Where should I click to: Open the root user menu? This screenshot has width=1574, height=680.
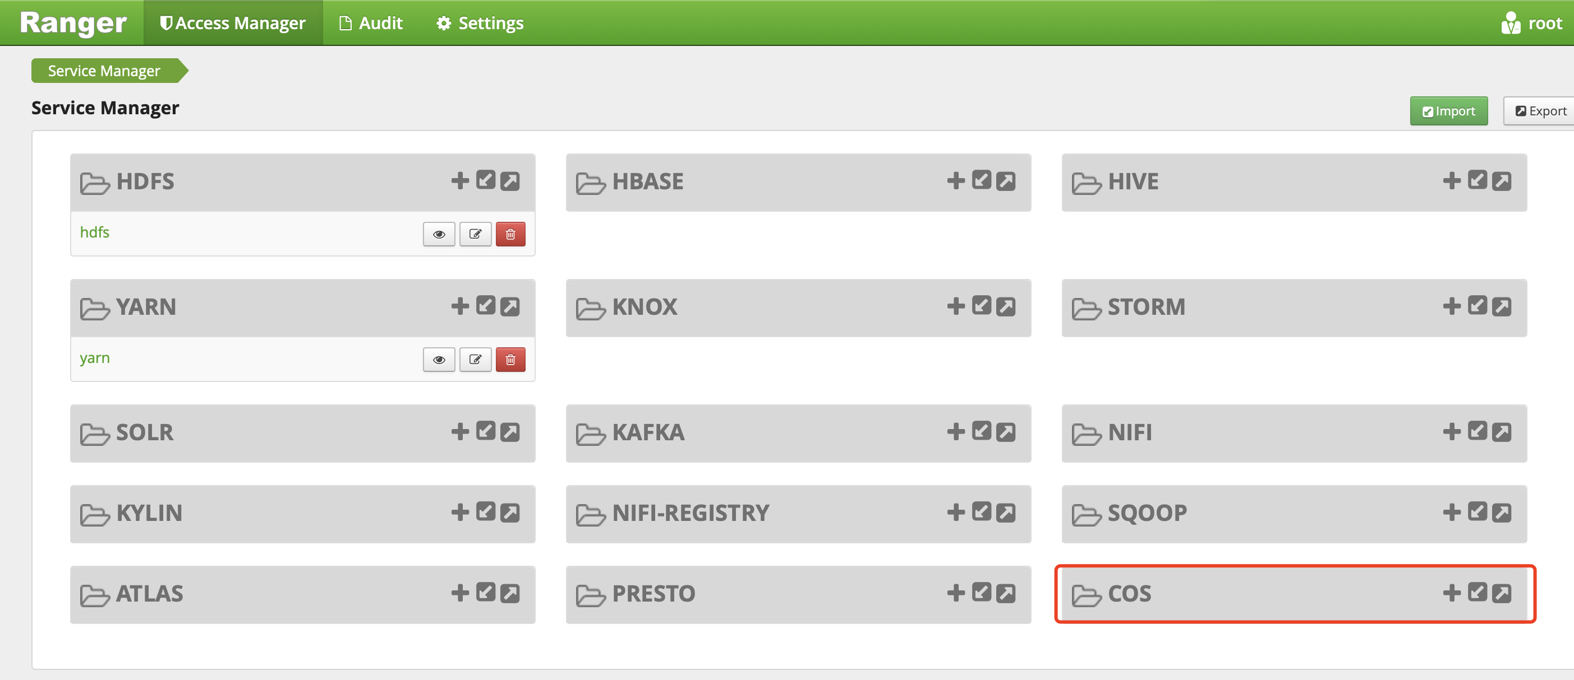[x=1531, y=23]
